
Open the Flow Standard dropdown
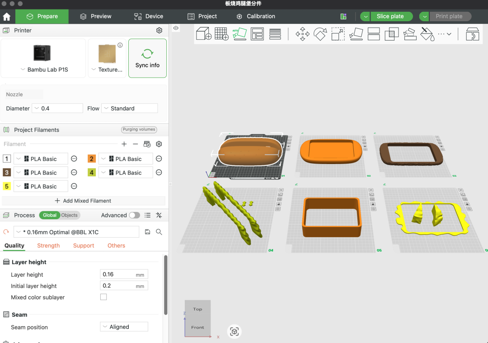tap(130, 108)
